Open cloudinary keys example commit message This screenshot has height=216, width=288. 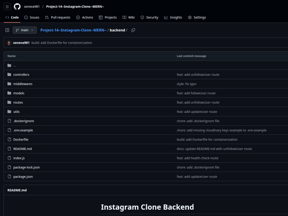(221, 130)
